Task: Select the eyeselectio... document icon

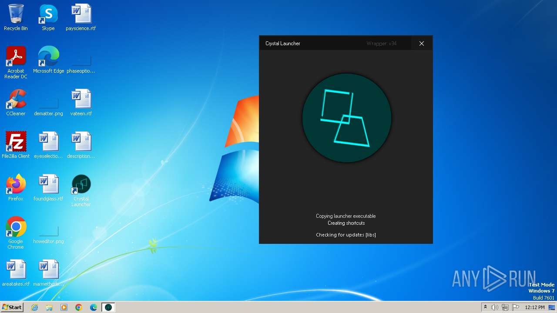Action: click(48, 145)
